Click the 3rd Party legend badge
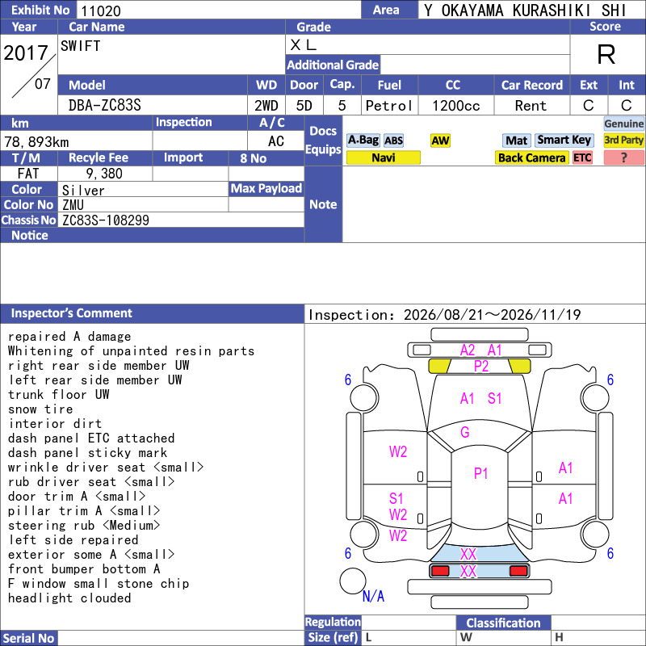646x646 pixels. pyautogui.click(x=623, y=141)
